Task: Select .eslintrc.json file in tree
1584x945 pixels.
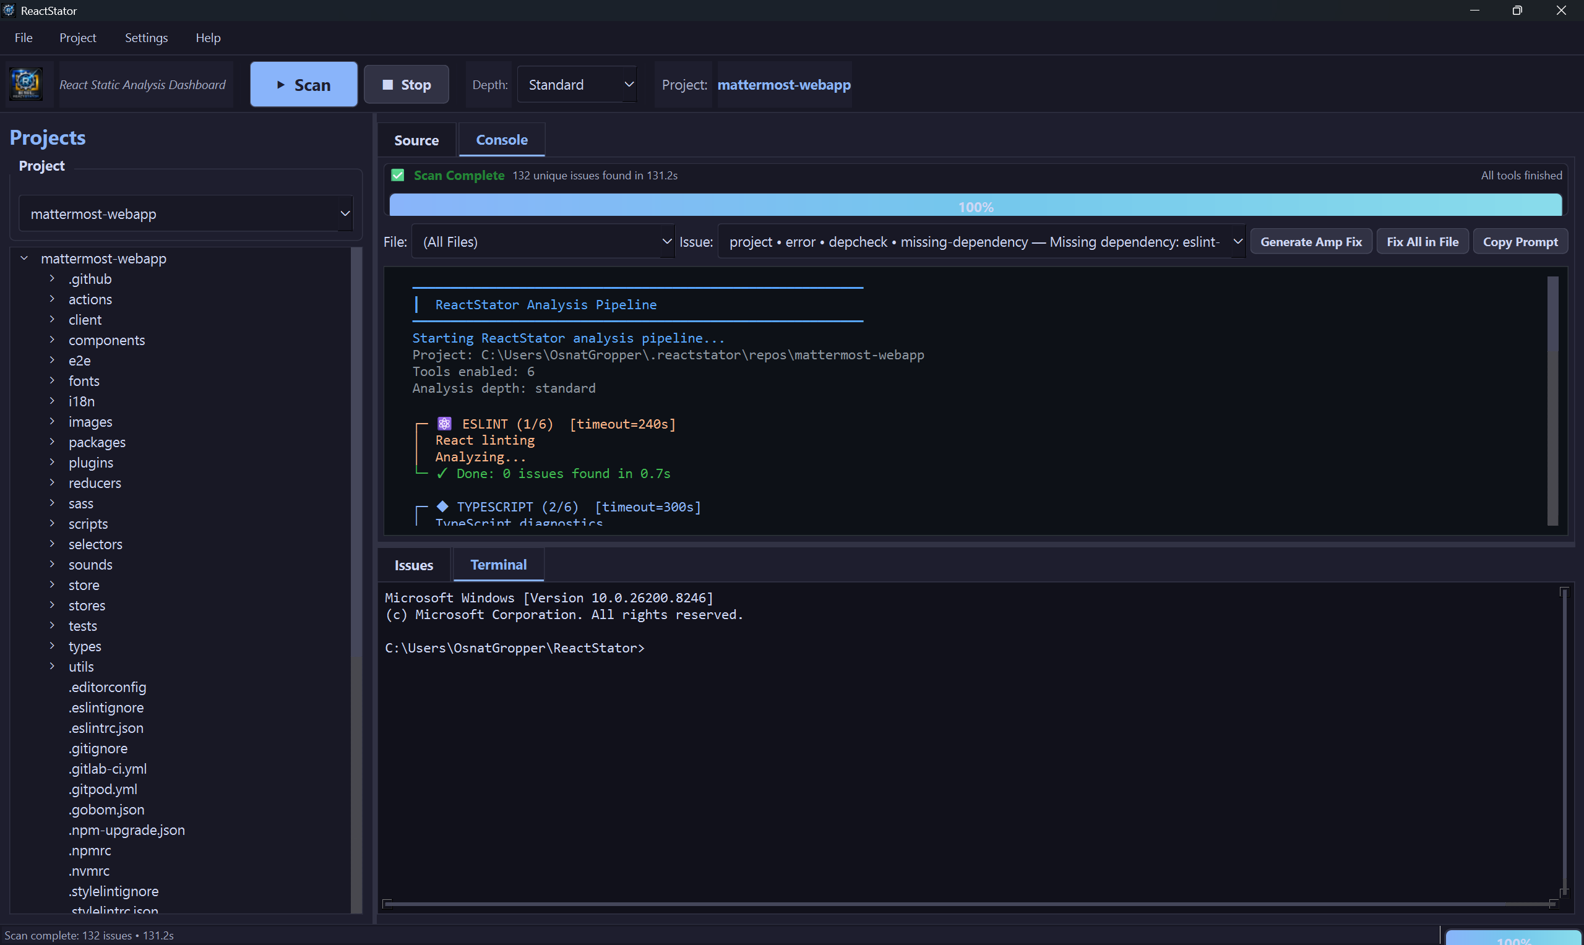Action: [106, 728]
